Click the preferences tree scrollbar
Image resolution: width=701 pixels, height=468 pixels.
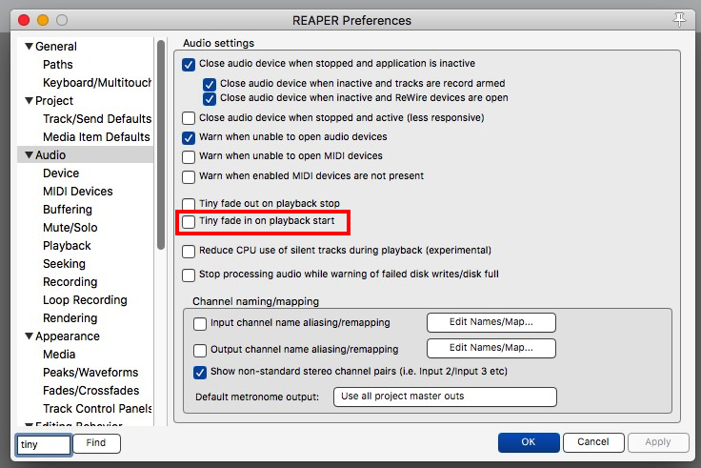tap(161, 145)
